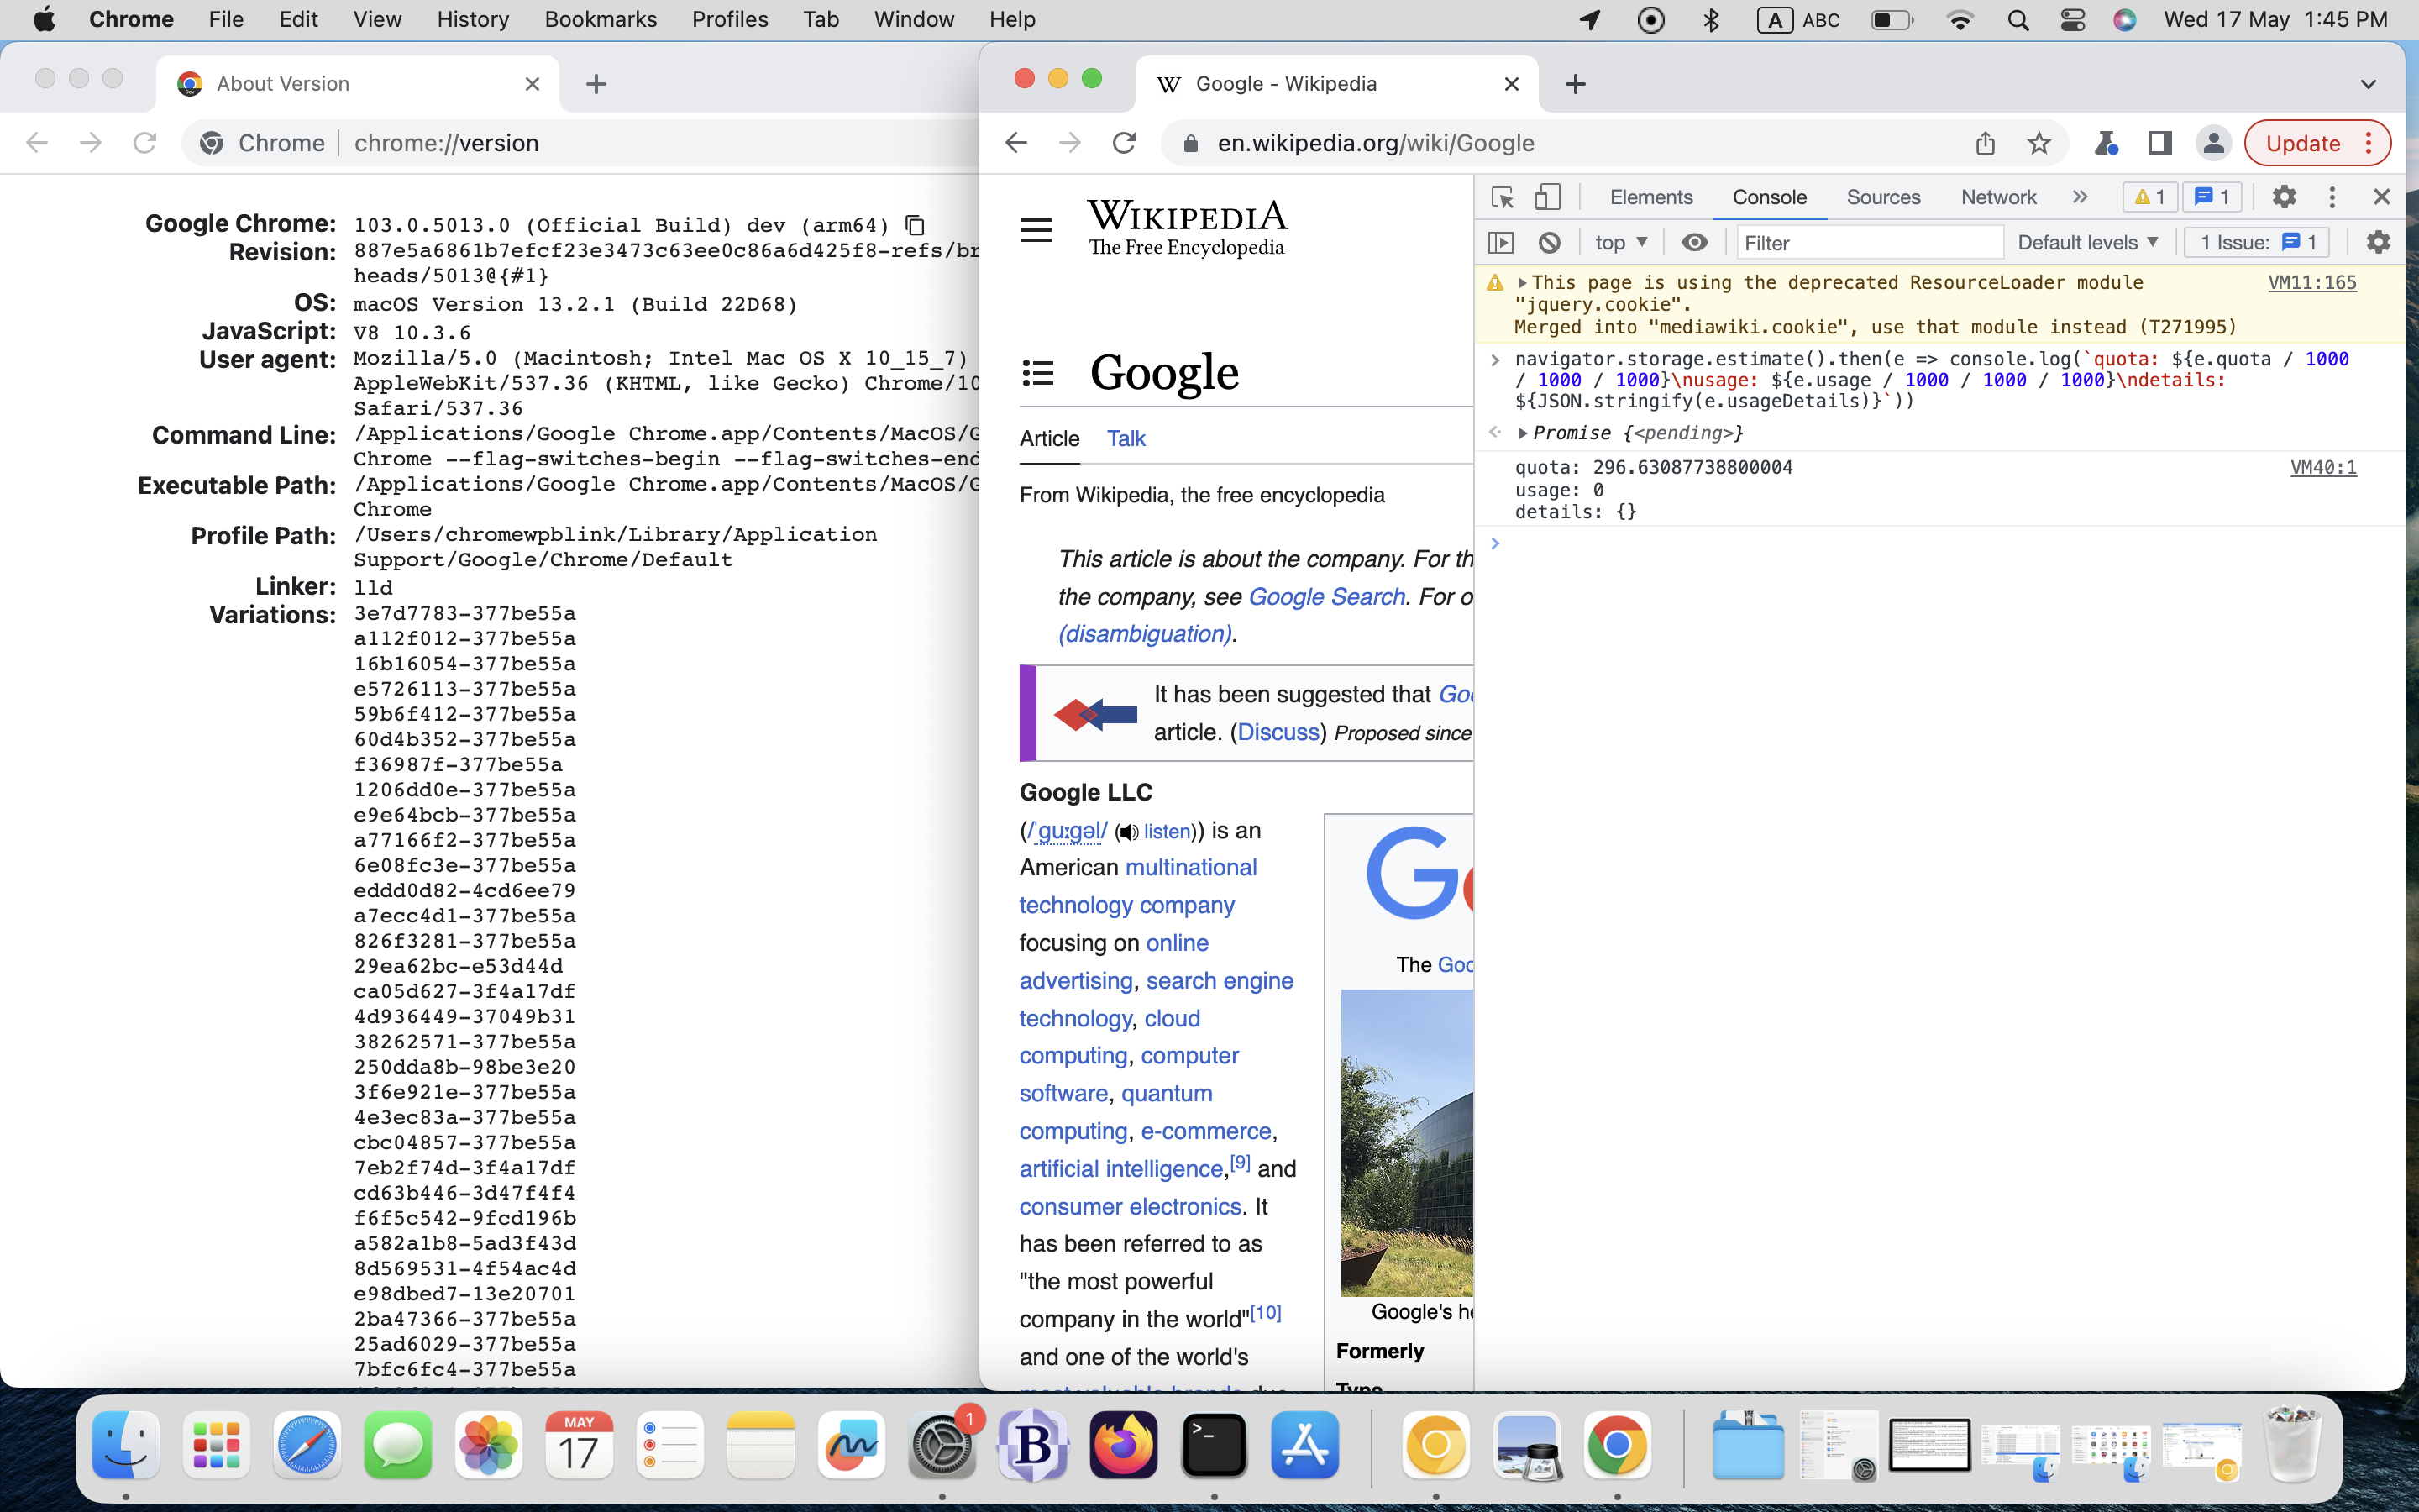Bookmark the Wikipedia page with star
The image size is (2419, 1512).
(x=2039, y=143)
